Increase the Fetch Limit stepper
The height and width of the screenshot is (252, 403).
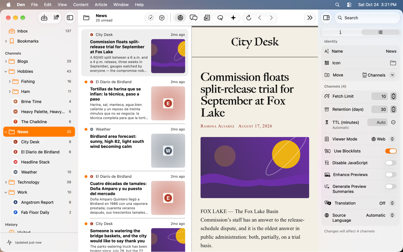(x=393, y=94)
